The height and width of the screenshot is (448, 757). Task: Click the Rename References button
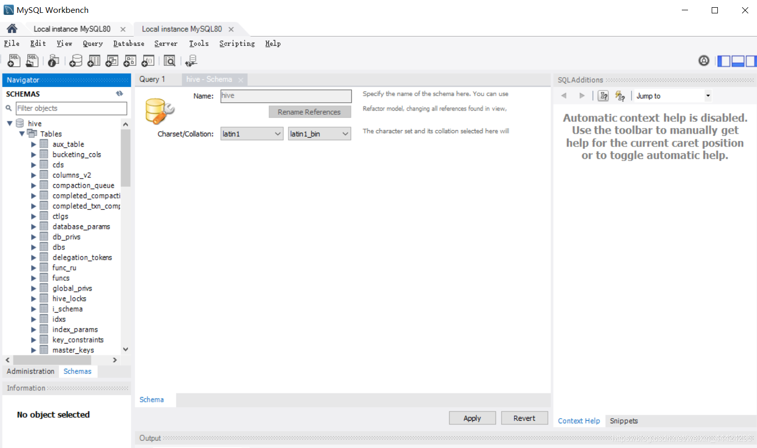(309, 112)
